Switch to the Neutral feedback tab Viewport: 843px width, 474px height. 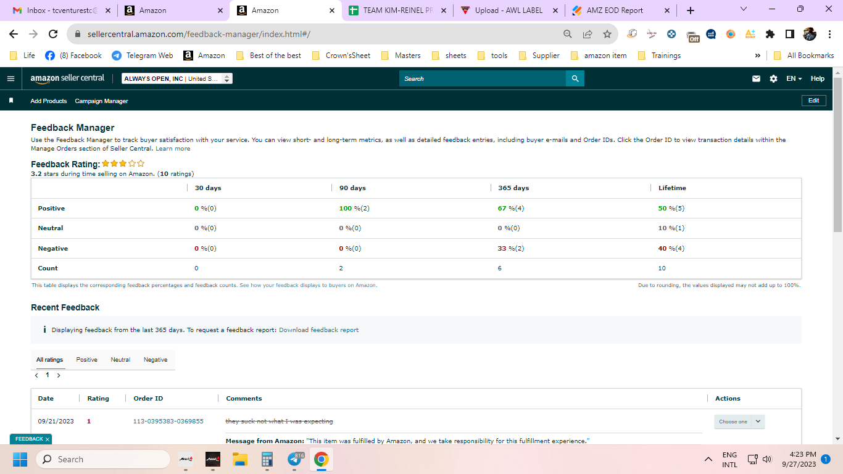point(120,360)
